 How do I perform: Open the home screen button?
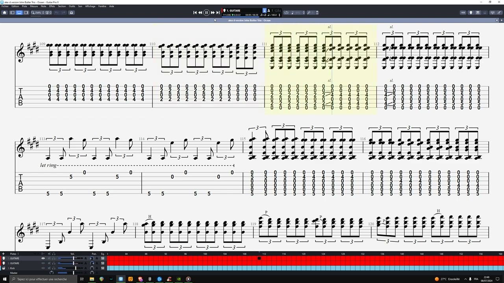pyautogui.click(x=4, y=13)
